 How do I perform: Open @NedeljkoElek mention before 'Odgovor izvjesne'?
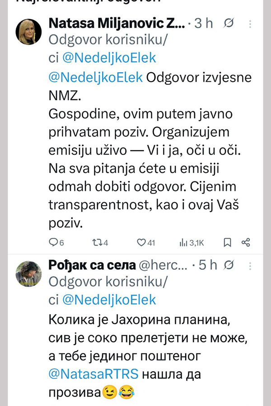point(95,77)
